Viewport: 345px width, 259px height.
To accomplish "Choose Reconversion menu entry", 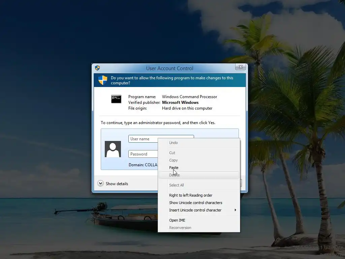I will coord(199,228).
